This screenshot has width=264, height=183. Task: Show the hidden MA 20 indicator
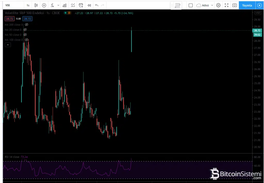[25, 30]
